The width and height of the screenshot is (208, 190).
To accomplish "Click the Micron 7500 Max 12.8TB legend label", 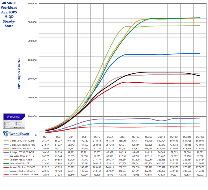I will click(22, 141).
